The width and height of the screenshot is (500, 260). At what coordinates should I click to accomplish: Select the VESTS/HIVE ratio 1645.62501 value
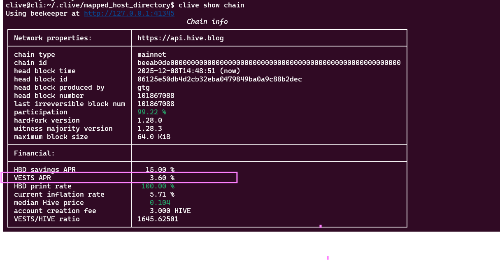coord(158,219)
